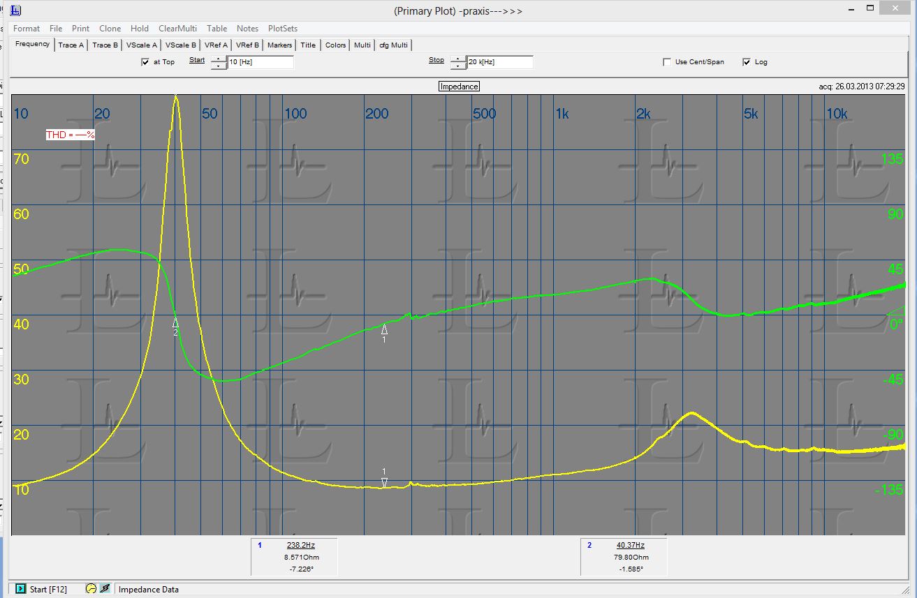Viewport: 917px width, 598px height.
Task: Toggle the Log scale checkbox
Action: (x=747, y=62)
